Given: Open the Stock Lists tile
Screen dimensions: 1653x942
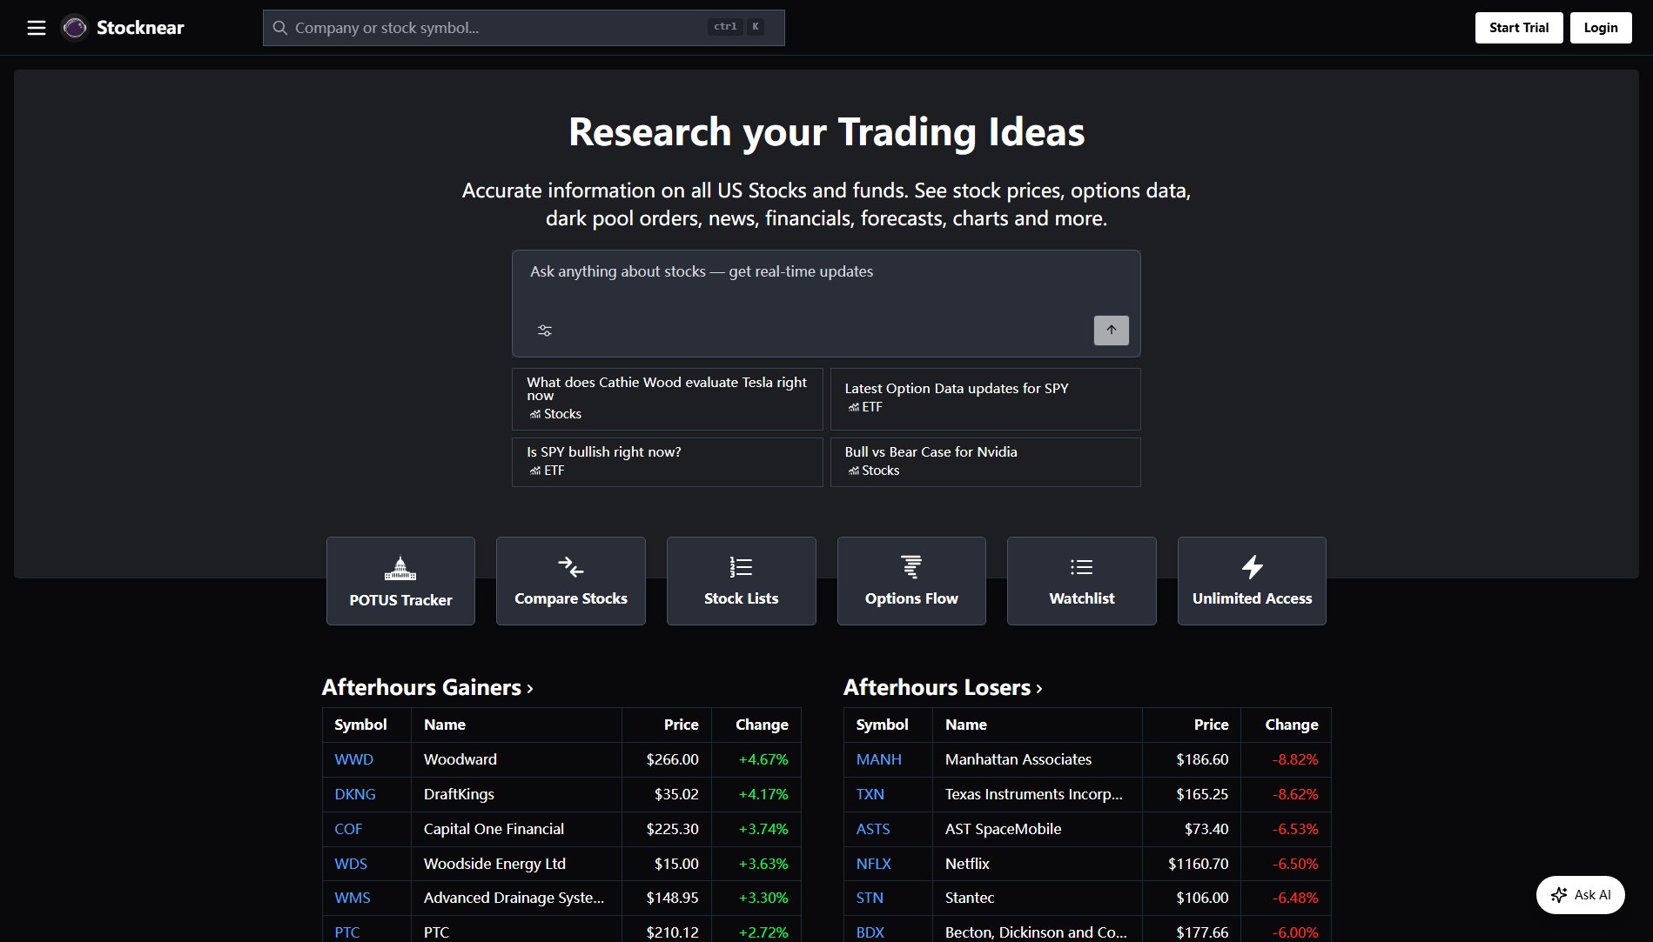Looking at the screenshot, I should tap(741, 581).
